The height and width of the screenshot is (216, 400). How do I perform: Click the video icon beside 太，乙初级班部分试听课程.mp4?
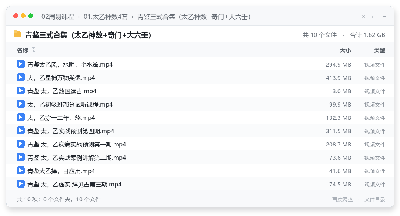[x=21, y=104]
